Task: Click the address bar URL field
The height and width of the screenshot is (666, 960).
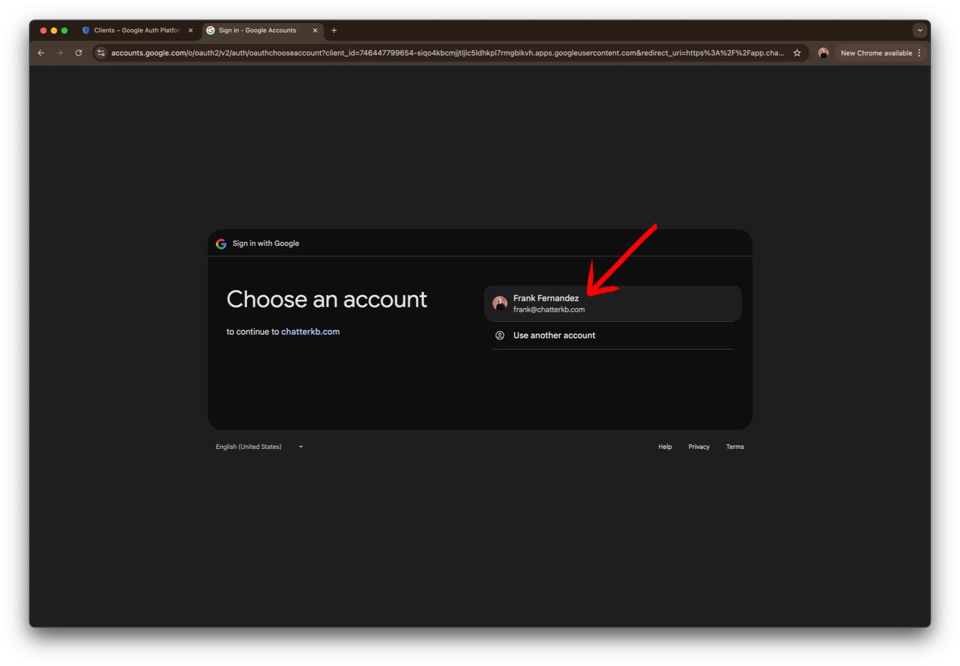Action: click(x=447, y=53)
